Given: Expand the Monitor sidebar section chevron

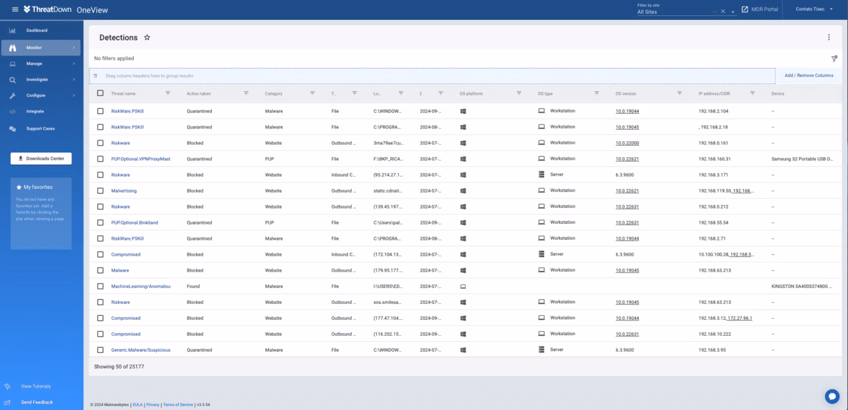Looking at the screenshot, I should tap(75, 47).
